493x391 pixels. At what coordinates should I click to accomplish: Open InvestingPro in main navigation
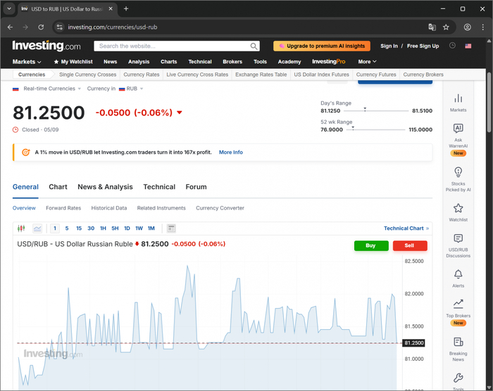329,62
